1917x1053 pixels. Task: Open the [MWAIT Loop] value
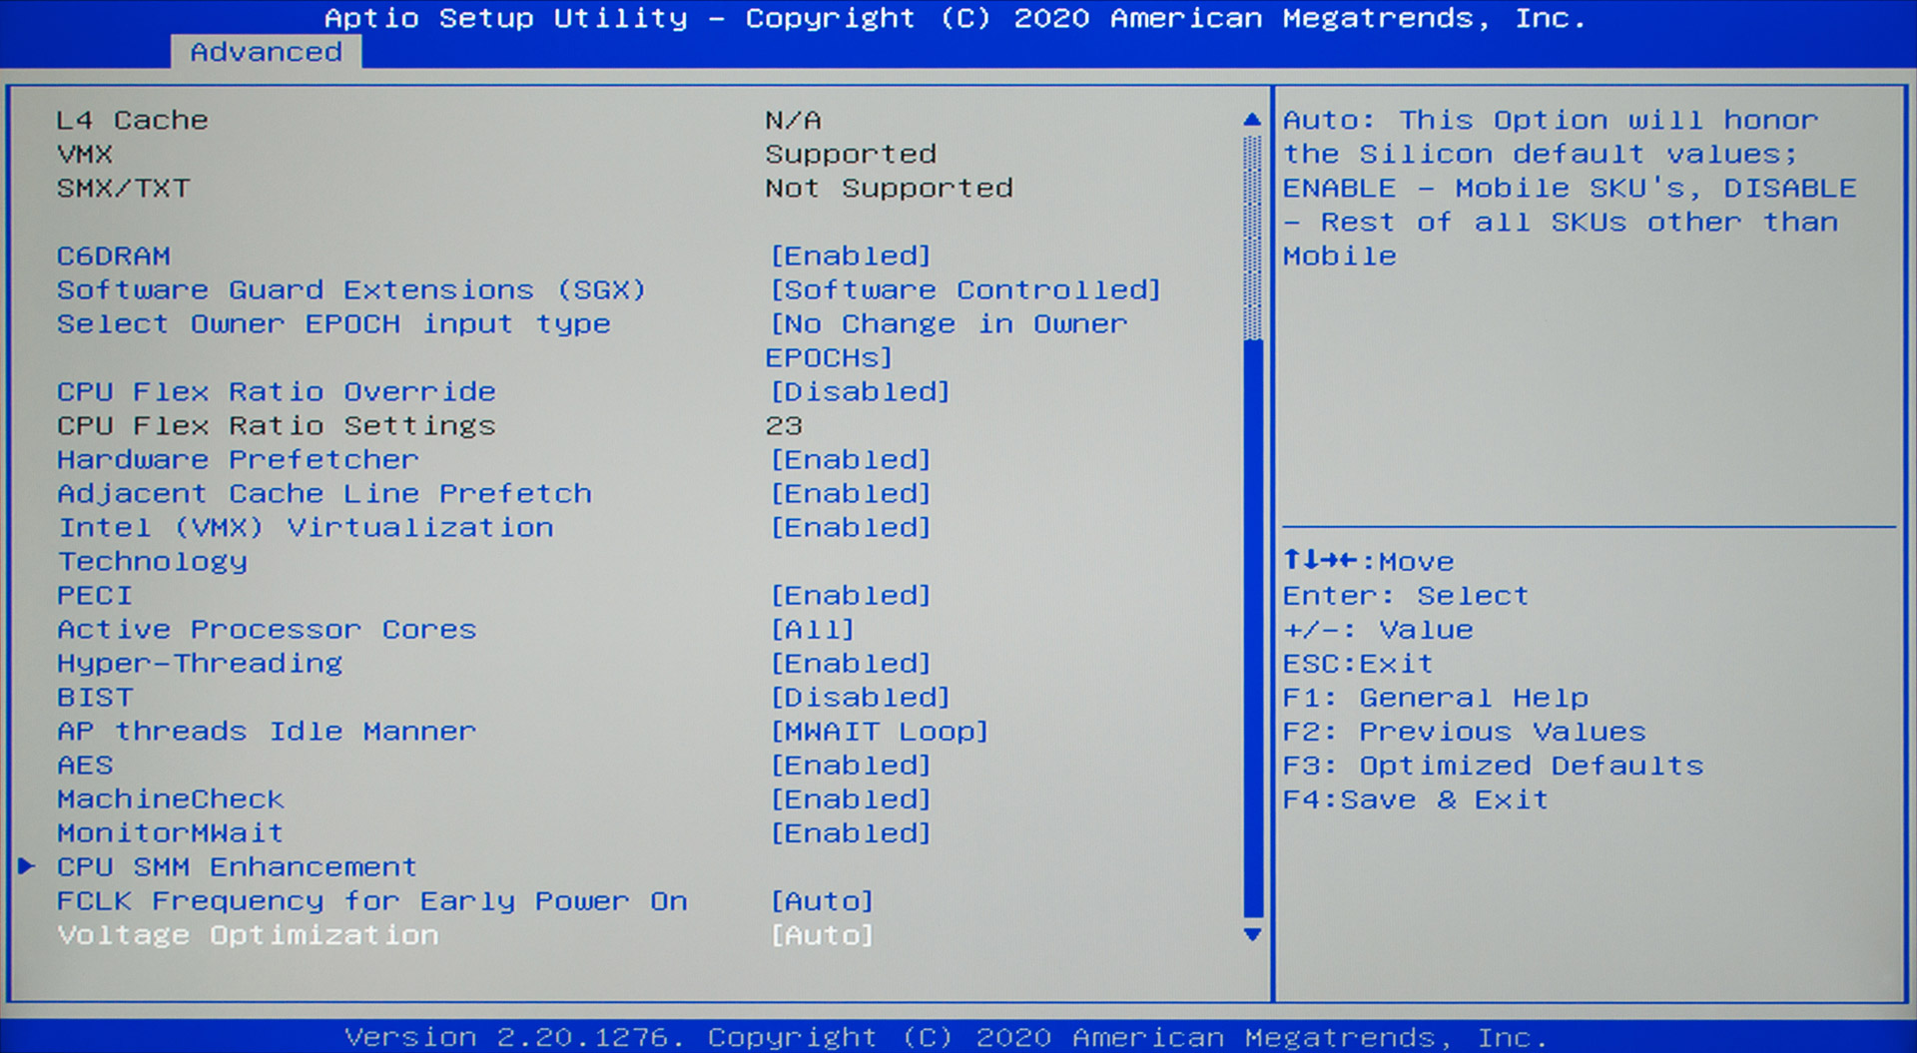(879, 732)
